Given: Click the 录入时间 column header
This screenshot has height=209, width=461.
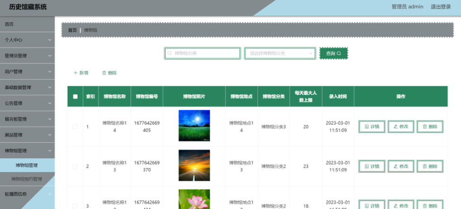Looking at the screenshot, I should pos(338,96).
